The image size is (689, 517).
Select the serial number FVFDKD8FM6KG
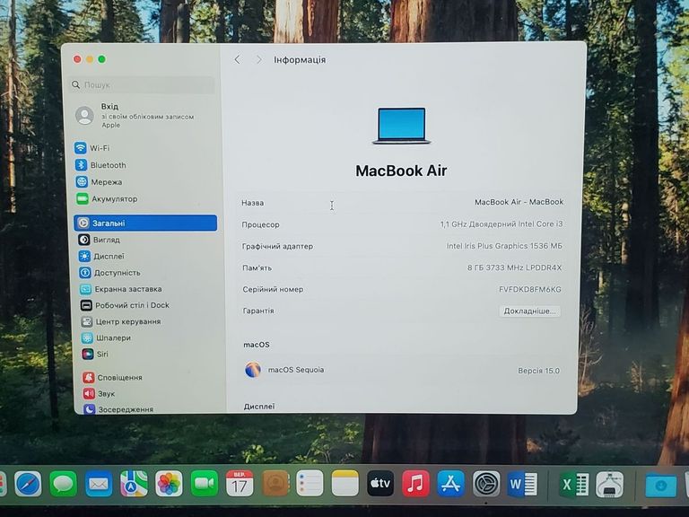click(530, 289)
